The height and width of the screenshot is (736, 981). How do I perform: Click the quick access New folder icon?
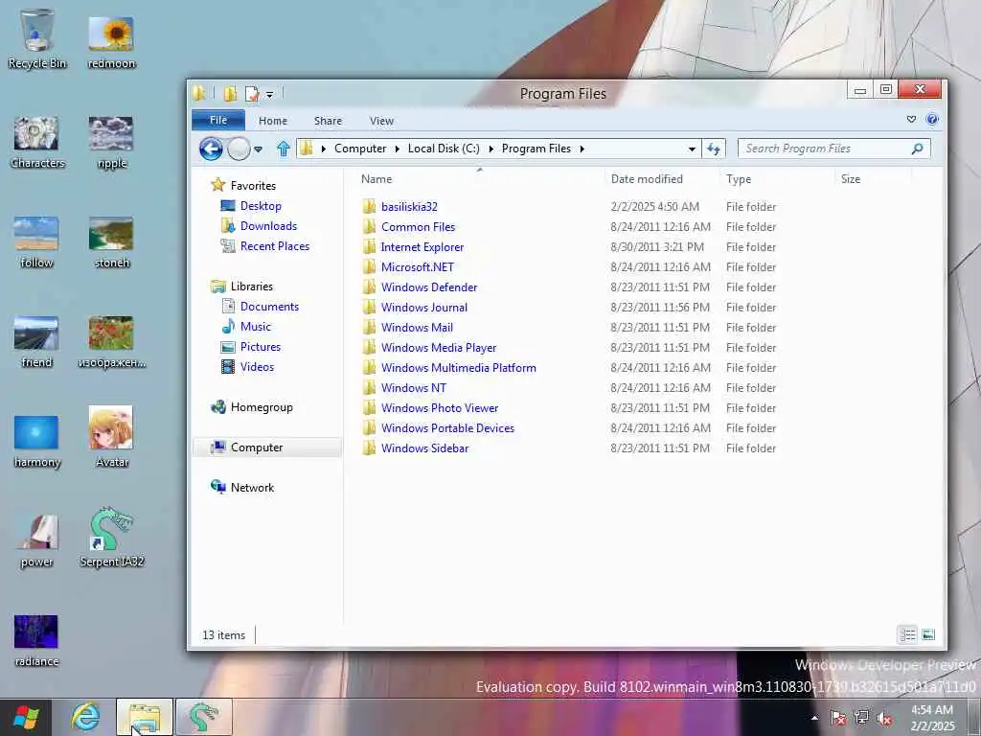coord(230,94)
